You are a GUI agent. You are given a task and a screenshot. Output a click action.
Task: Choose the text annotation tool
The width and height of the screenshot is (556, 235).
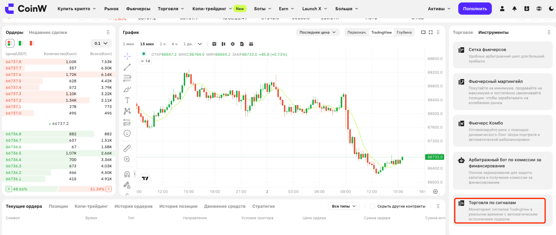pos(127,100)
